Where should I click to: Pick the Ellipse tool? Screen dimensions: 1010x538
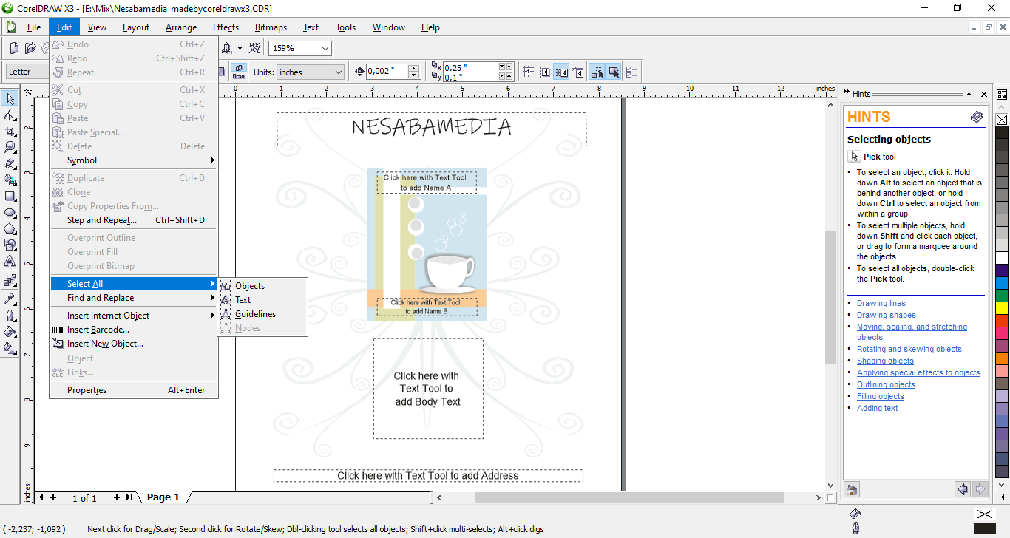(10, 213)
